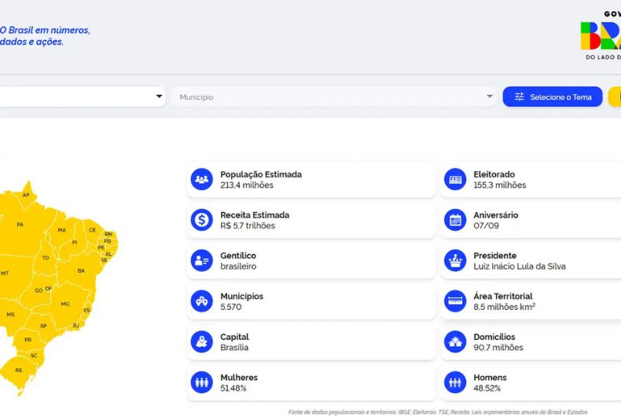621x416 pixels.
Task: Select Pará (PA) on the map
Action: point(20,224)
